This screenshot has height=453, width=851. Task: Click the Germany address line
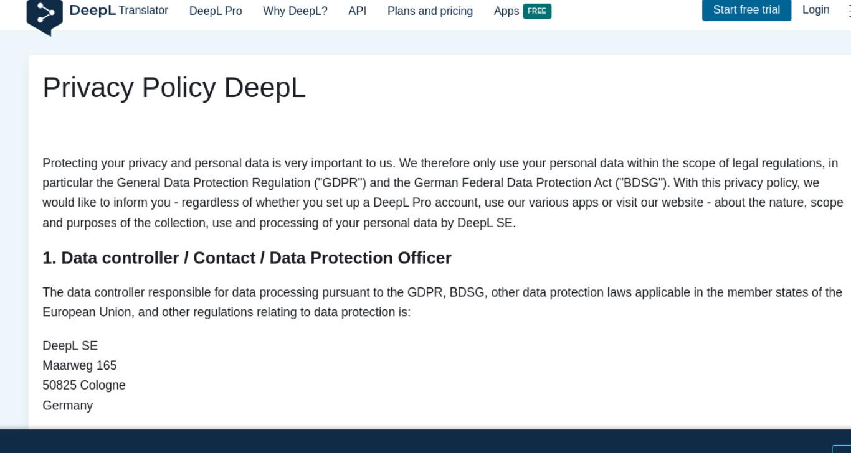(68, 406)
